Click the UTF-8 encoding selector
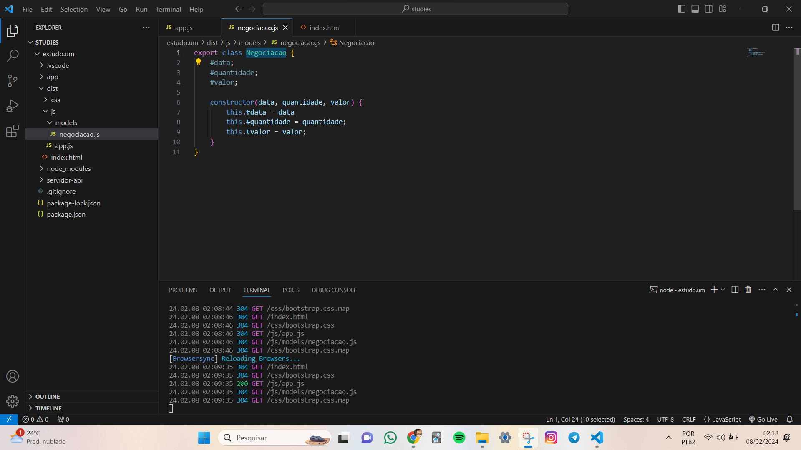This screenshot has height=450, width=801. pyautogui.click(x=665, y=419)
